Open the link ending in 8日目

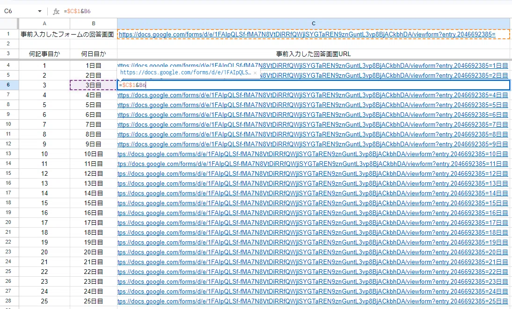[x=313, y=135]
